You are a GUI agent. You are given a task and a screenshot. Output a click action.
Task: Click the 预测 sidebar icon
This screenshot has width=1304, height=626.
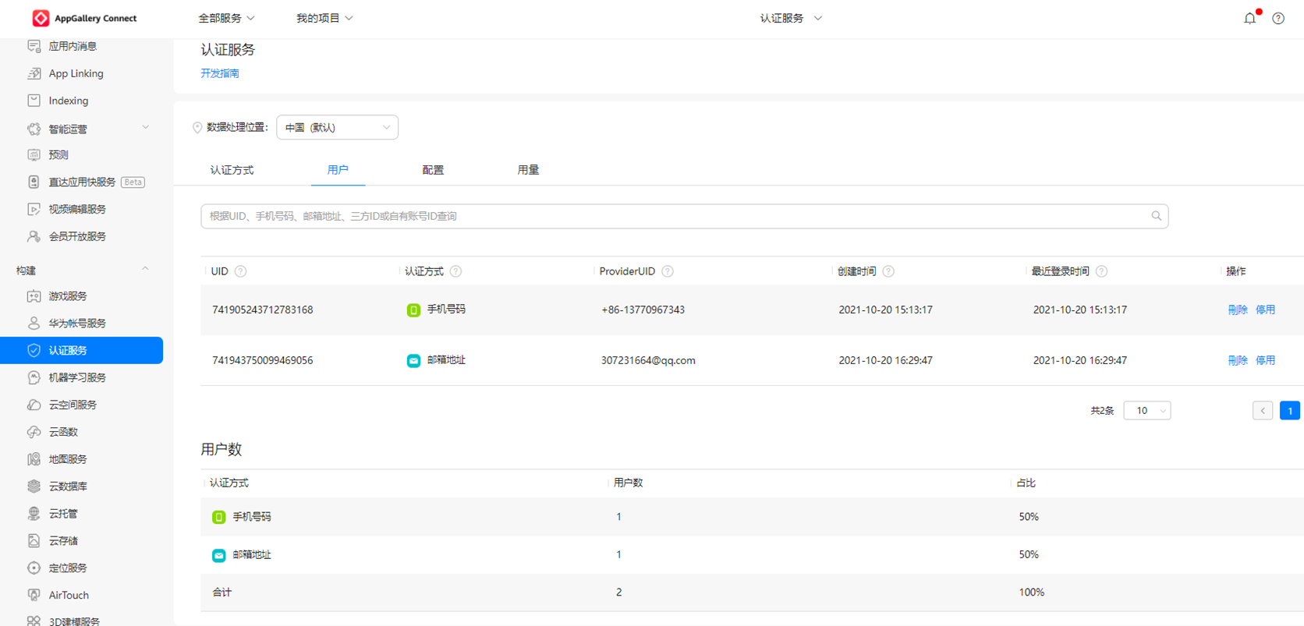tap(34, 154)
